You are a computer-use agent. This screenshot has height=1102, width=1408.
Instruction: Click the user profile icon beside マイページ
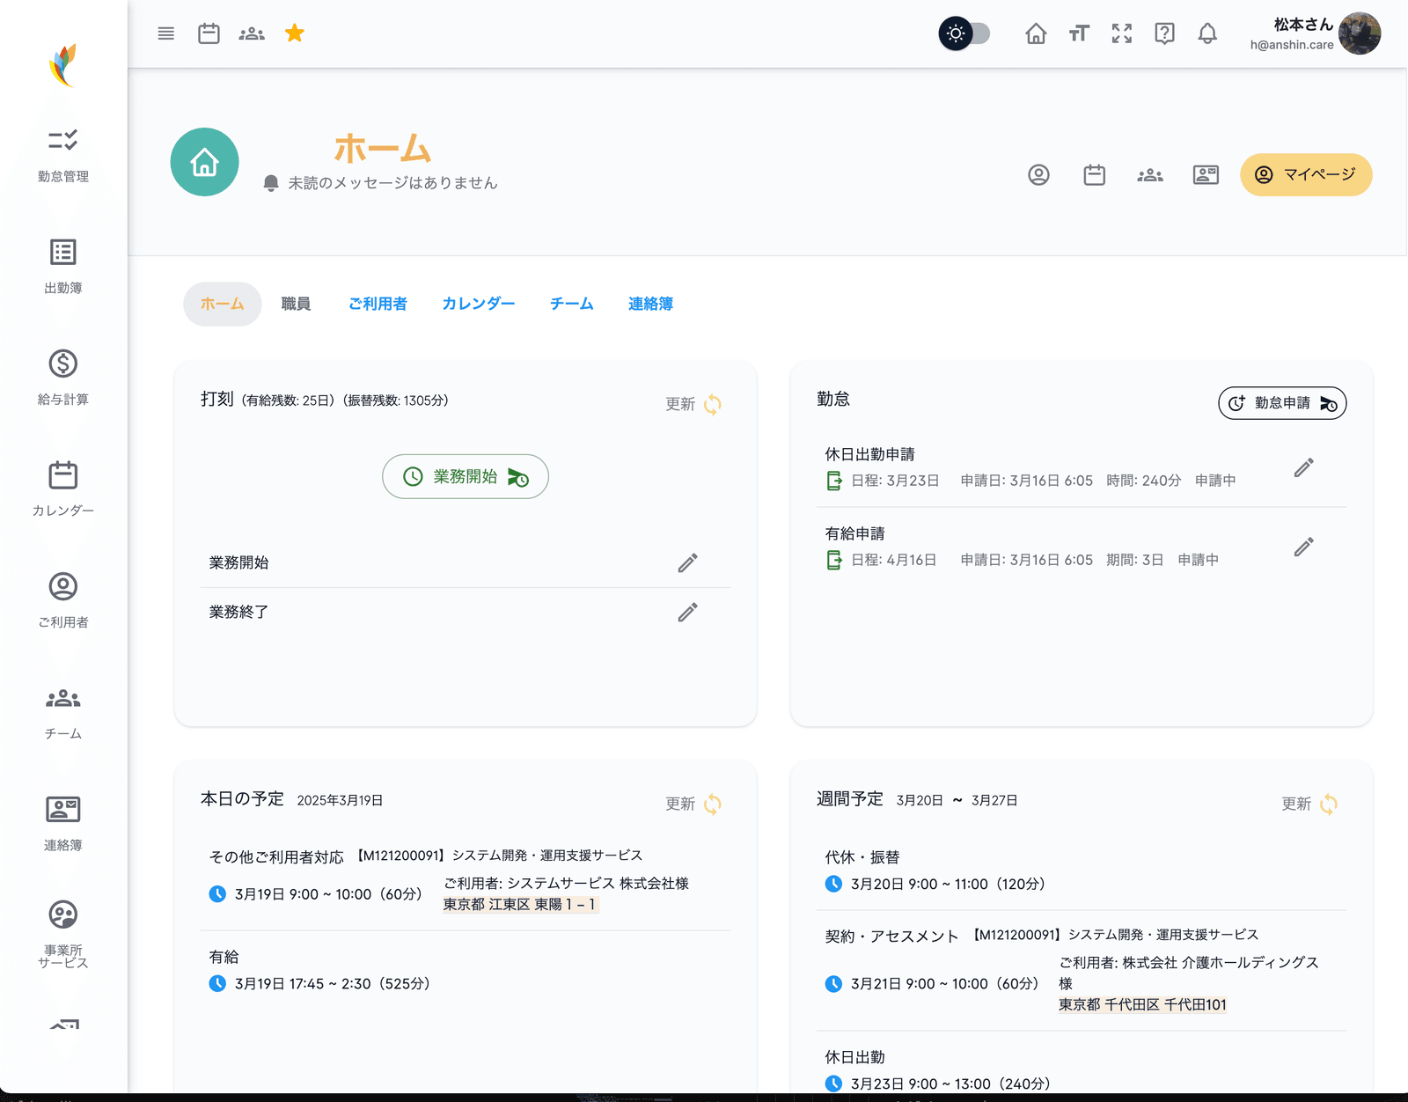coord(1039,175)
